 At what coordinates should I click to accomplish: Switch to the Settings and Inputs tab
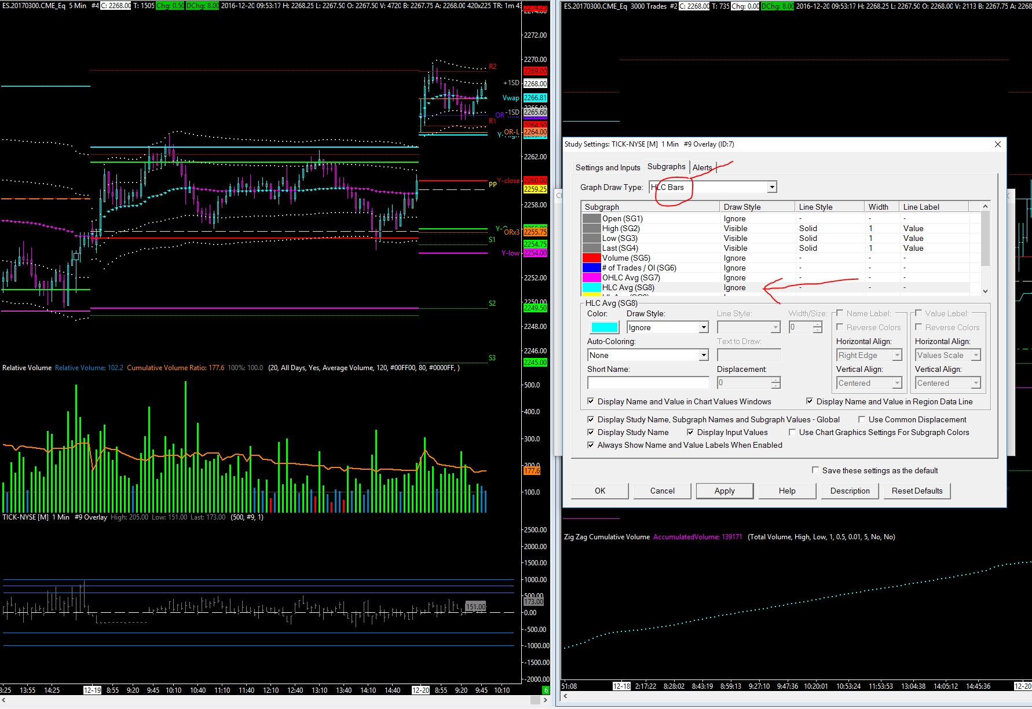608,167
